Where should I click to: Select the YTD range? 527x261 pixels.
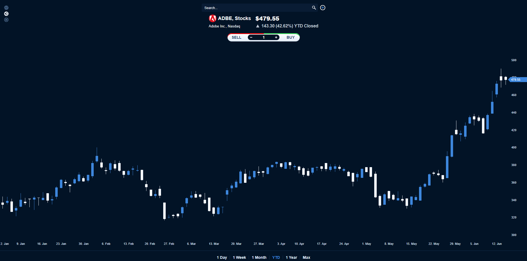(x=276, y=257)
